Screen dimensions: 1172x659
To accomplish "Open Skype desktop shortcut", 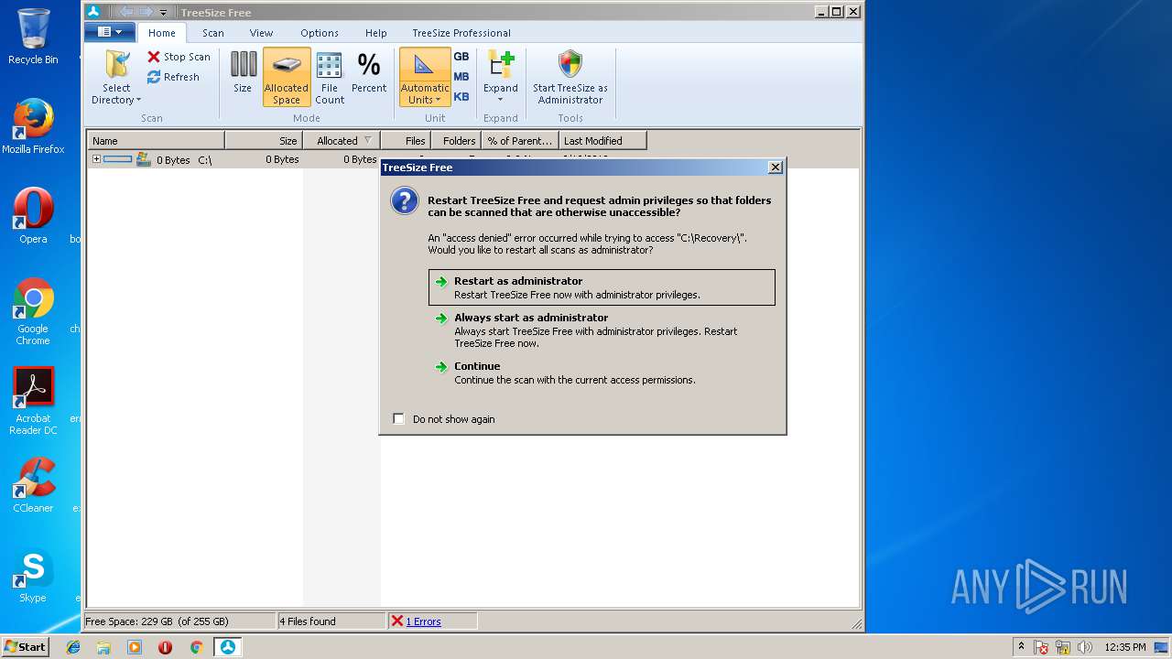I will click(x=33, y=575).
